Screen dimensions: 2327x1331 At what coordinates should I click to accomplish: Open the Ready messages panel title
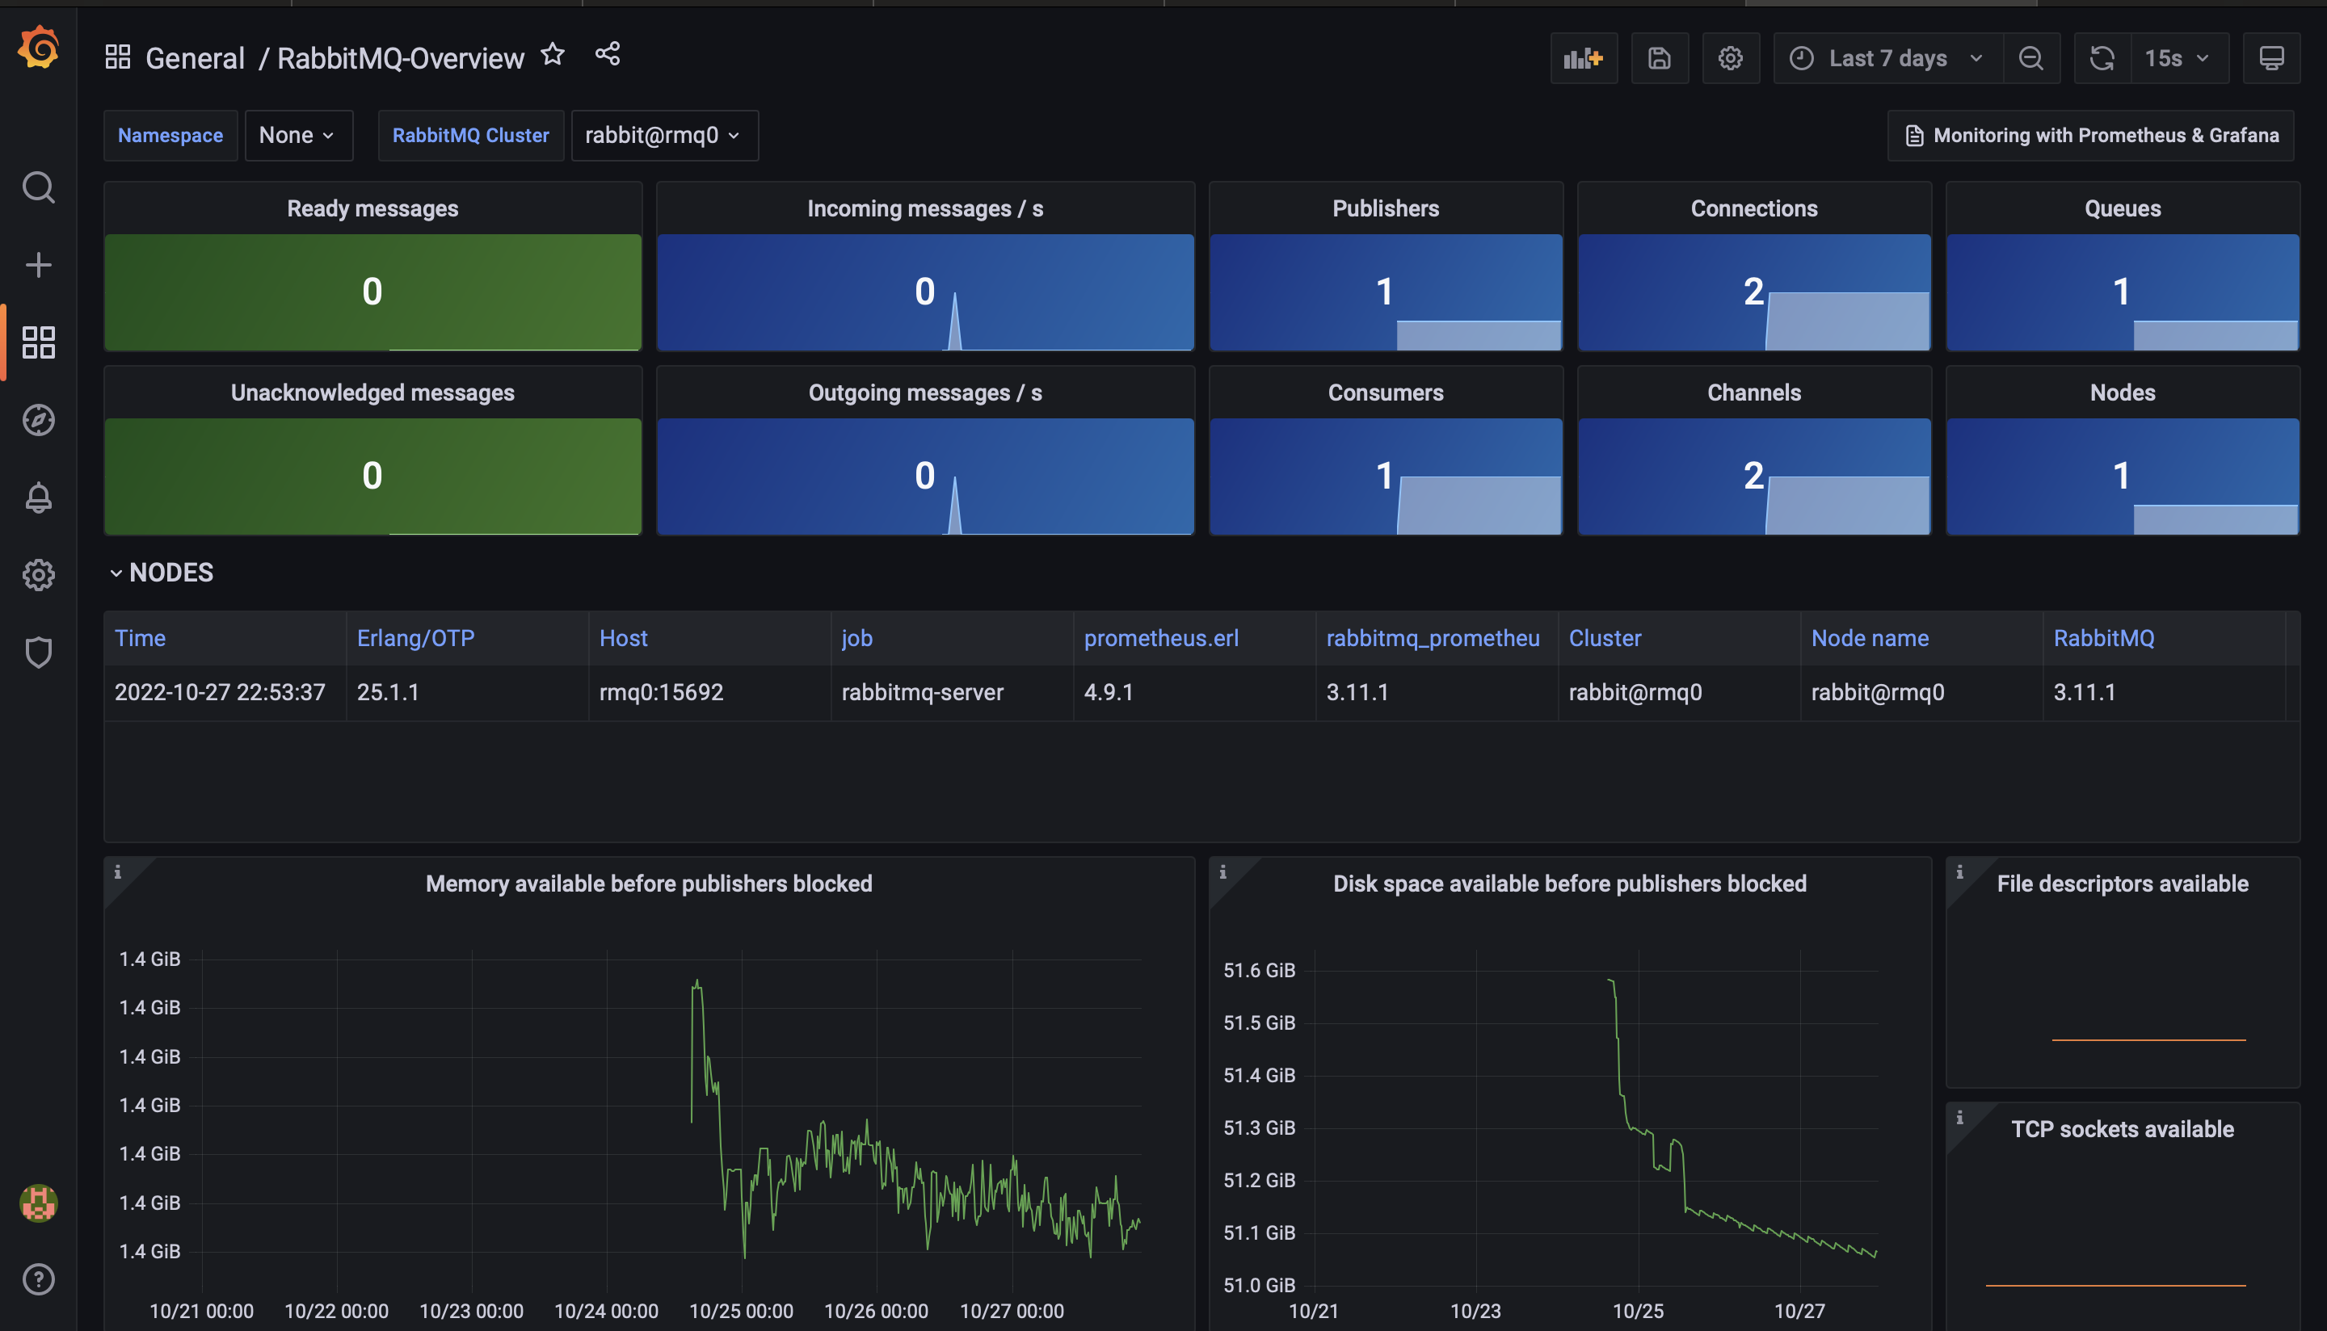point(372,208)
